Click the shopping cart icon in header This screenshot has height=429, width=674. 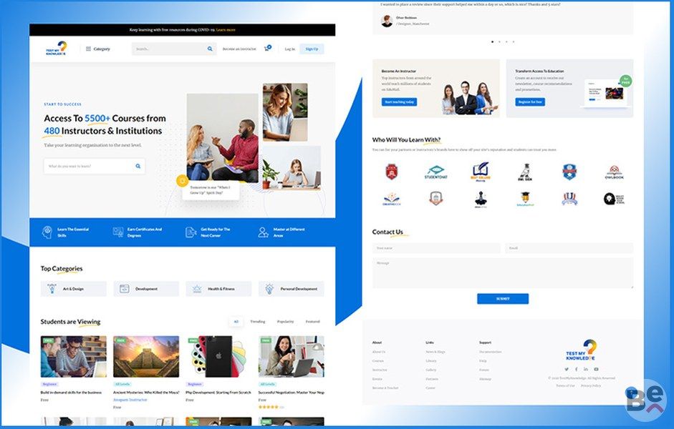click(x=267, y=49)
